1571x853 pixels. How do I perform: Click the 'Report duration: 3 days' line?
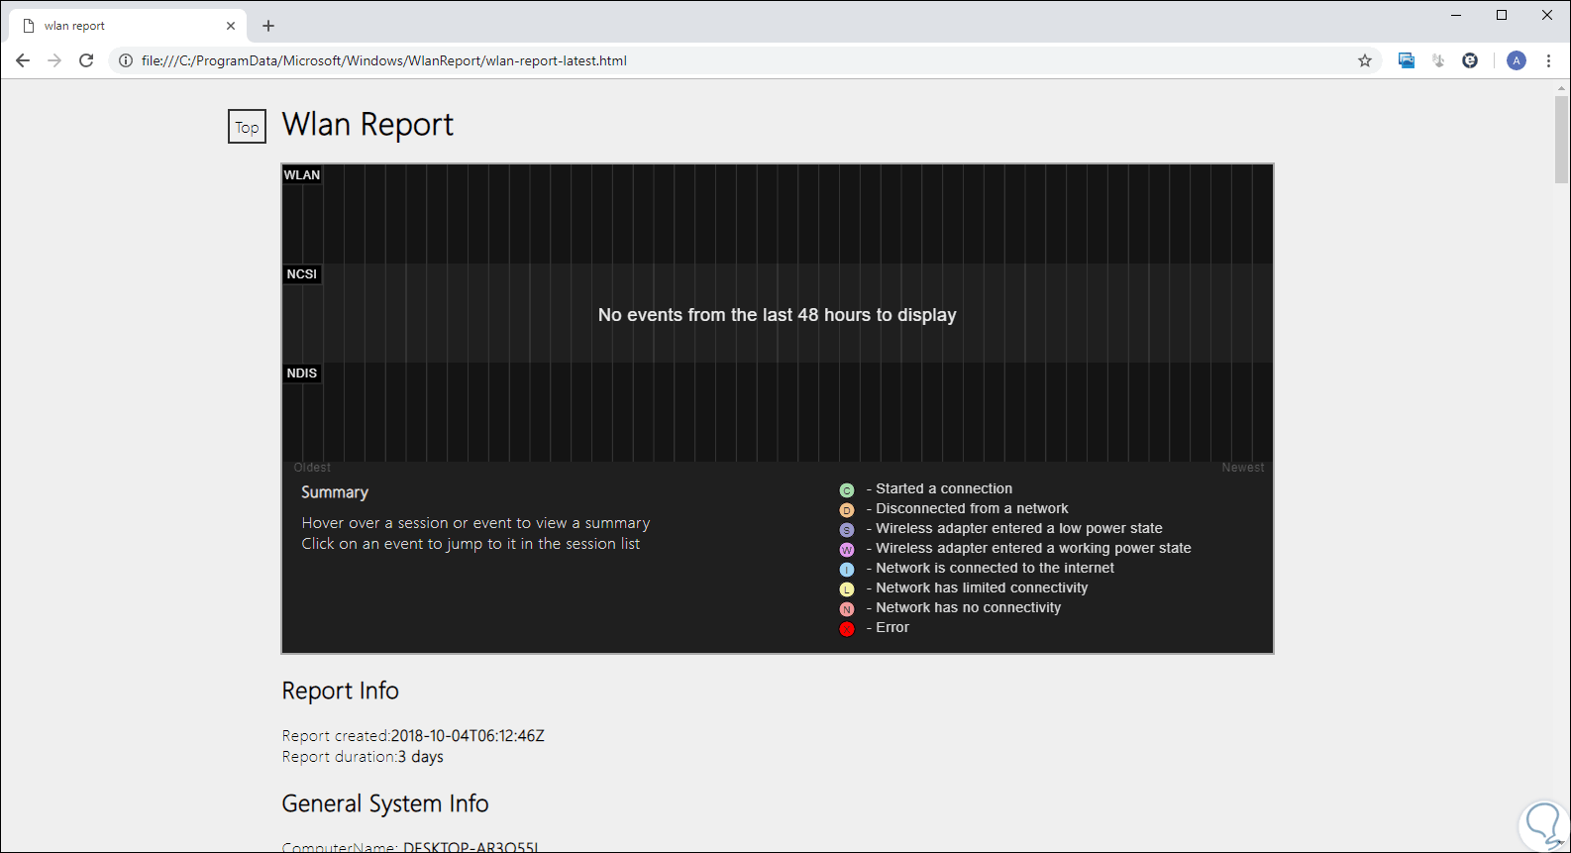[x=363, y=757]
